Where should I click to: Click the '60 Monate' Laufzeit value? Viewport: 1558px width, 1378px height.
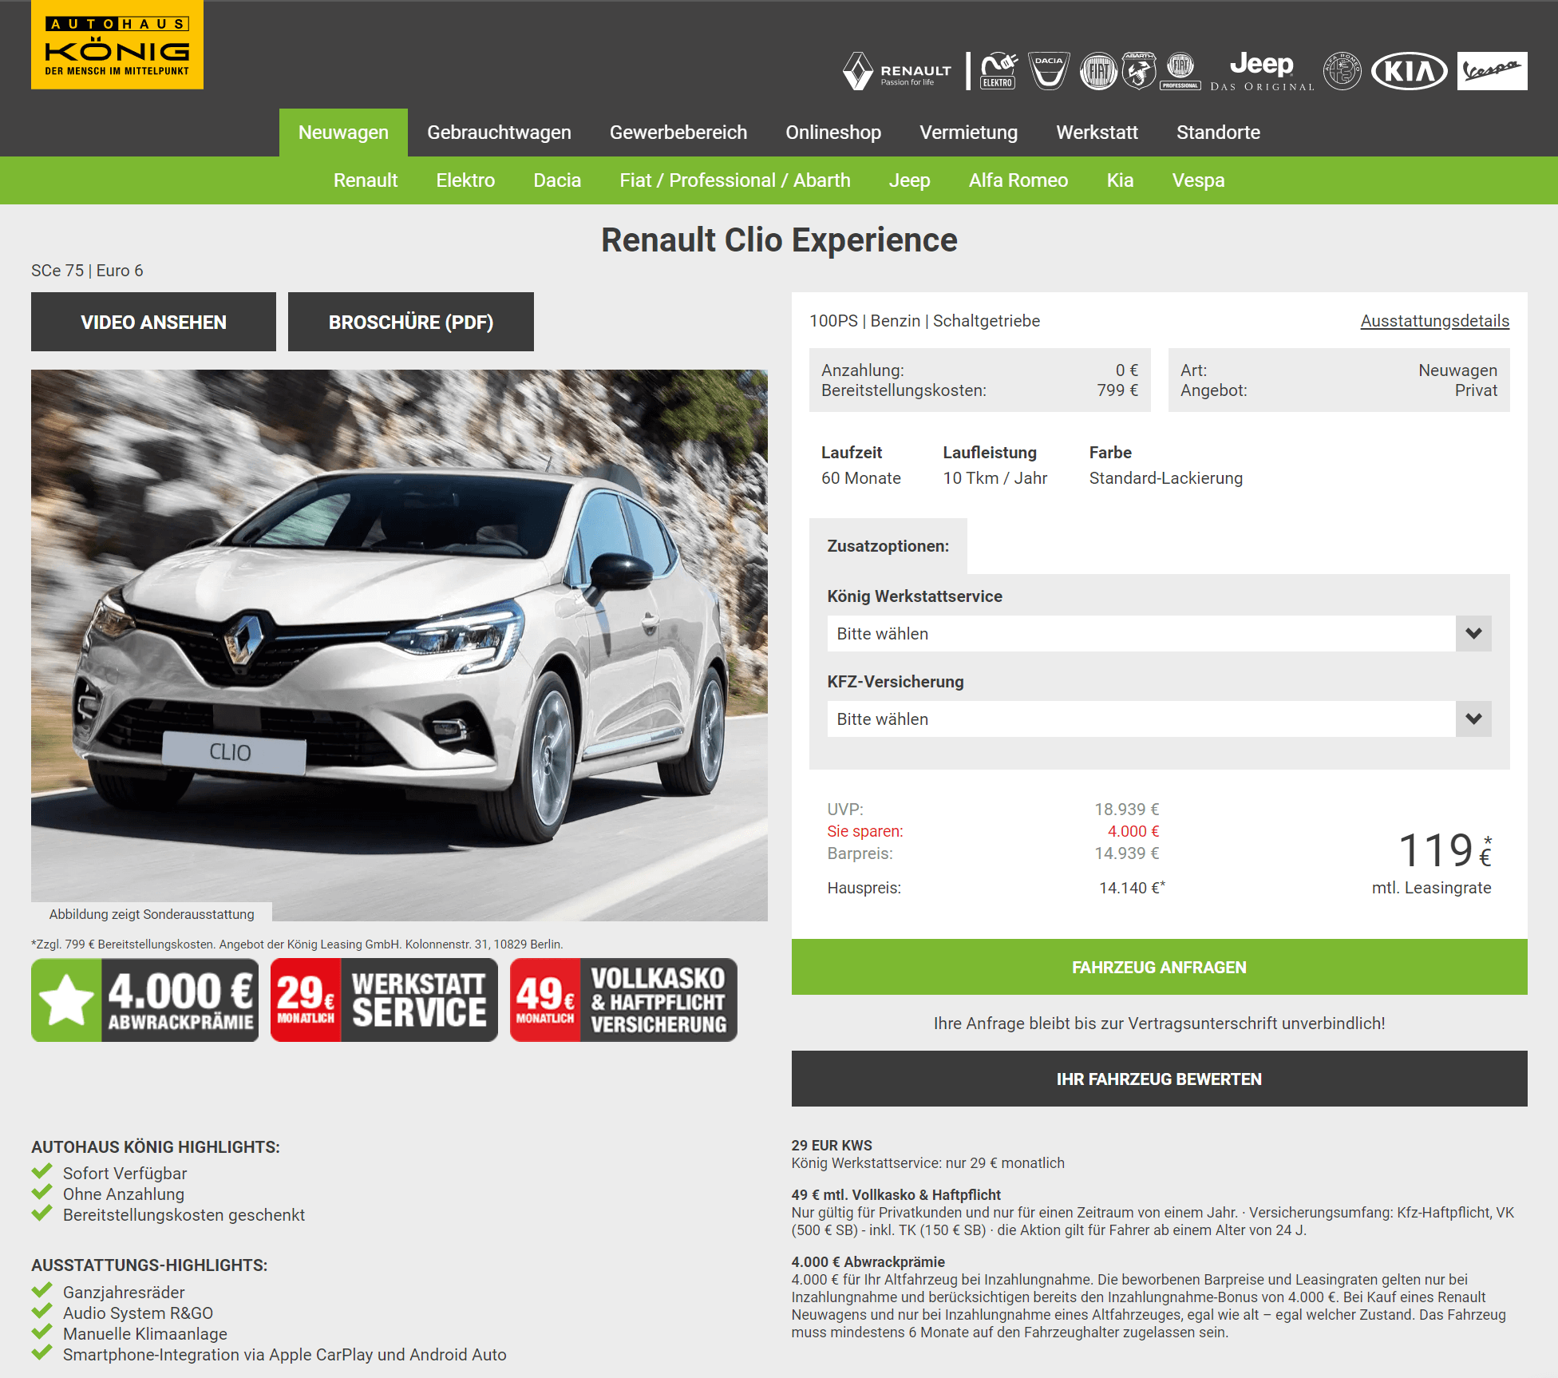point(861,478)
